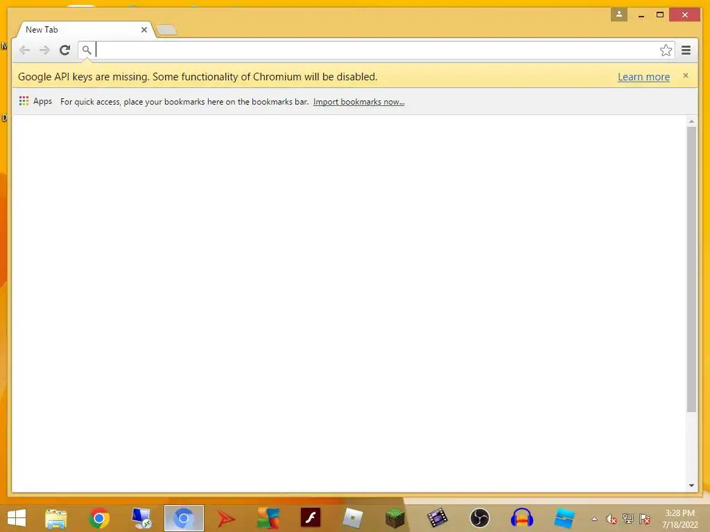The height and width of the screenshot is (532, 710).
Task: Open a new tab with the tab strip button
Action: (x=166, y=30)
